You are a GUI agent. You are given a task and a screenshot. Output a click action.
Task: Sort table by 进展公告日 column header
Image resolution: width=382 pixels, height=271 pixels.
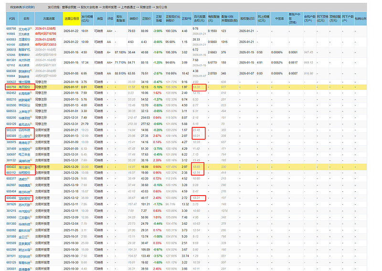71,19
